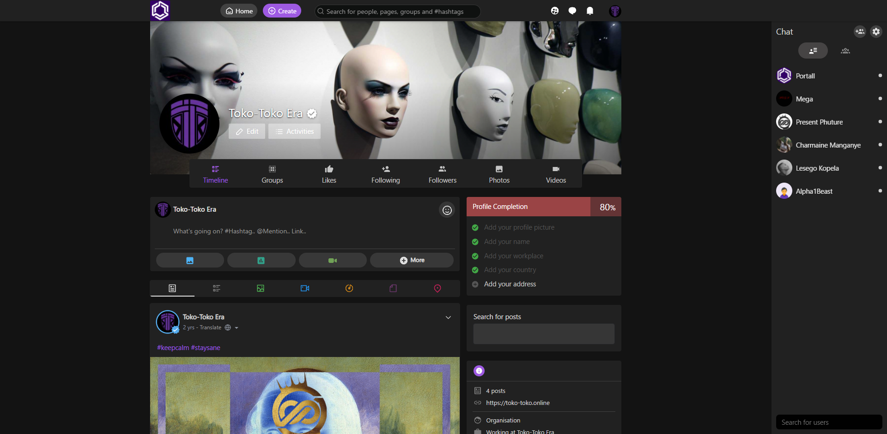The width and height of the screenshot is (887, 434).
Task: Open post privacy dropdown arrow
Action: [x=237, y=328]
